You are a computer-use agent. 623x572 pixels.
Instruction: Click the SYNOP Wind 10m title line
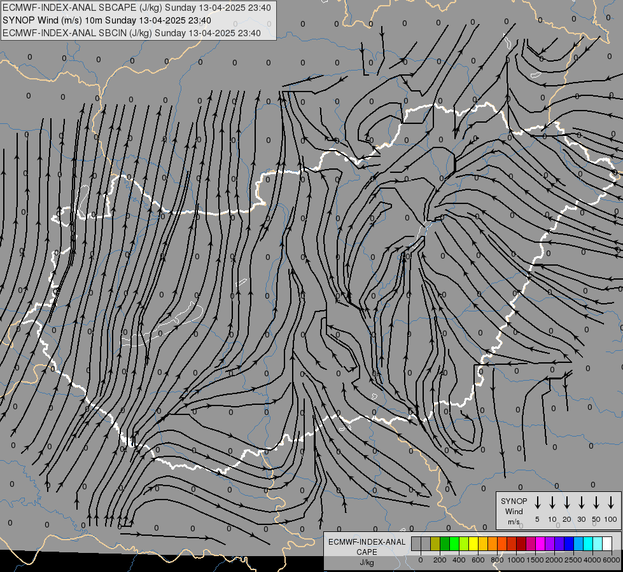click(107, 20)
